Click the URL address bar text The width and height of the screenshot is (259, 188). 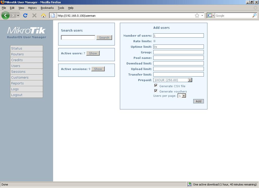(76, 16)
